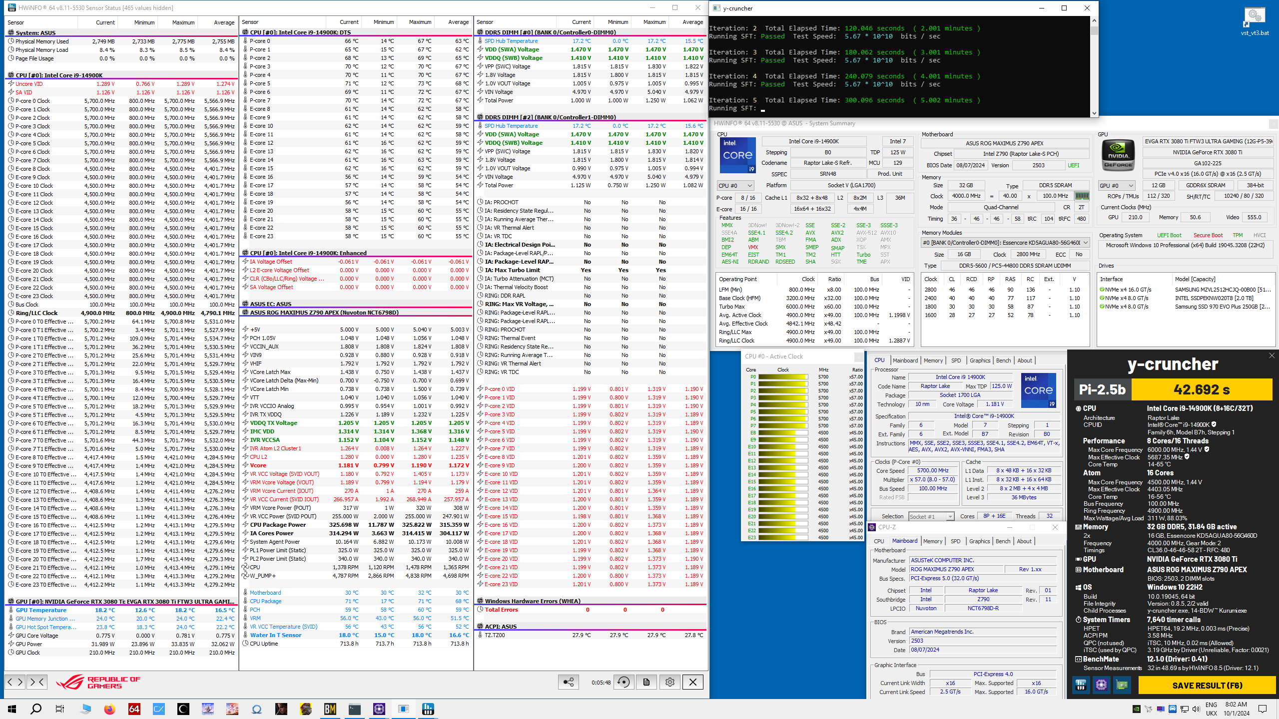Select the Ring/LLC Clock sensor row
Screen dimensions: 1279x719
(121, 313)
